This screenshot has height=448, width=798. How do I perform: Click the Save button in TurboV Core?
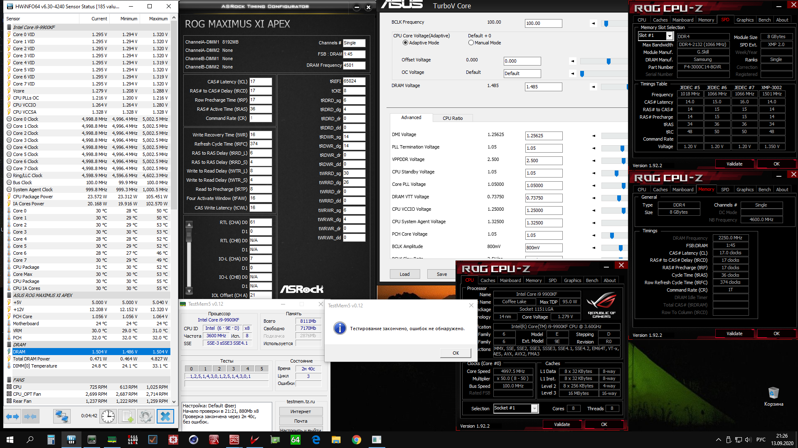441,274
